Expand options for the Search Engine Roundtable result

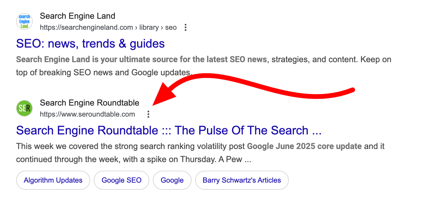[x=148, y=115]
